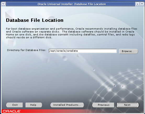145x114 pixels.
Task: Close the installer window
Action: pos(142,4)
